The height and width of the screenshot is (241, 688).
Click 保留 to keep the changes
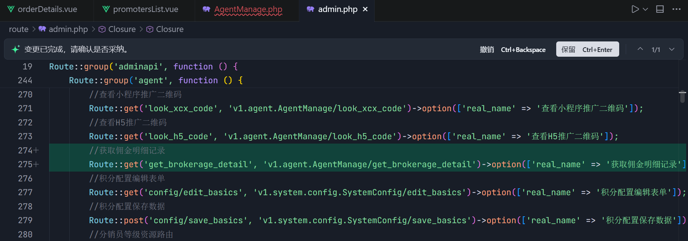pos(588,49)
